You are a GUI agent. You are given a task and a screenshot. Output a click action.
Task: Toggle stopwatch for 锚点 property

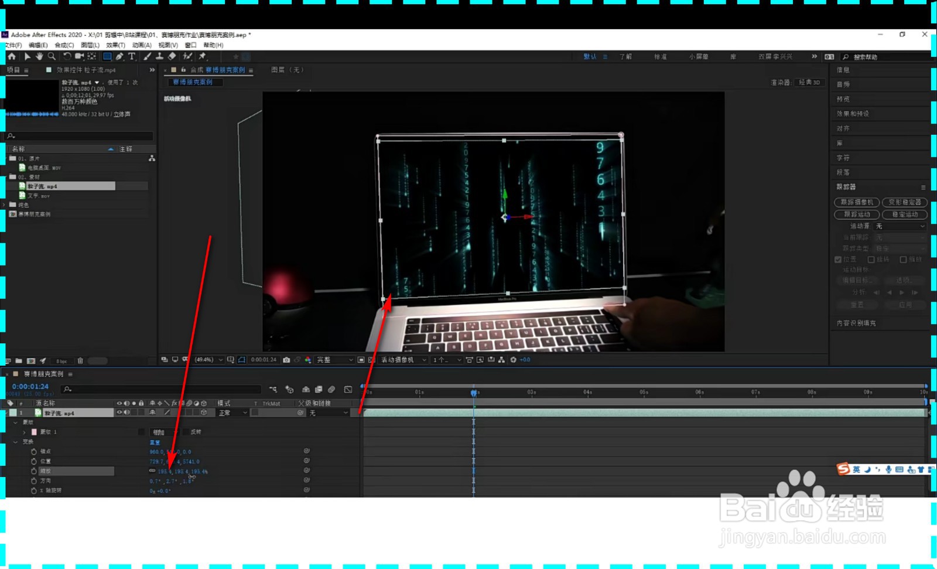coord(34,452)
